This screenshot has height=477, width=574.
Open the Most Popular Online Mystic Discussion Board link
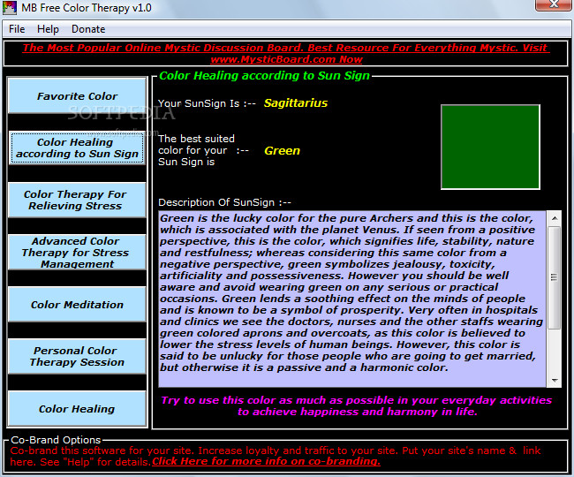285,48
